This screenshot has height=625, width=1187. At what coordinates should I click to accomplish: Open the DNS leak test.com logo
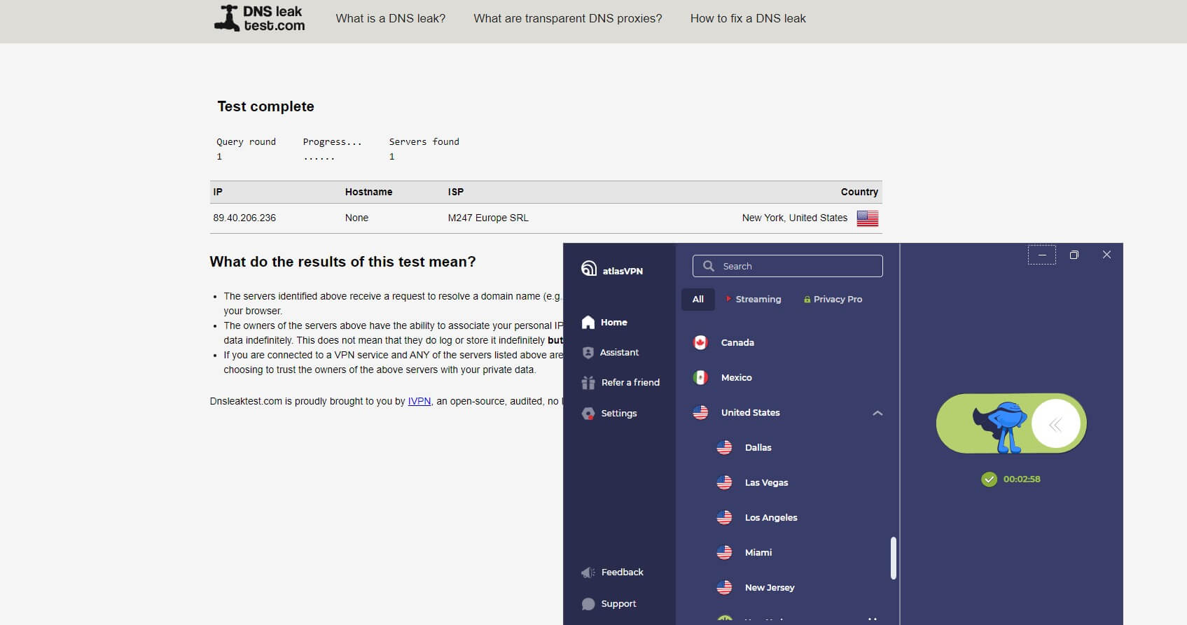[x=259, y=18]
